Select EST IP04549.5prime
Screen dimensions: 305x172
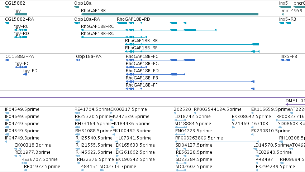(x=22, y=109)
